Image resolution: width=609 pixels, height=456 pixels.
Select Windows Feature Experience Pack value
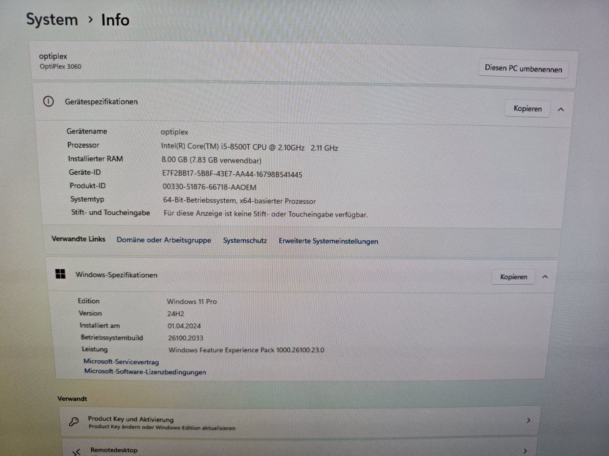pyautogui.click(x=246, y=350)
